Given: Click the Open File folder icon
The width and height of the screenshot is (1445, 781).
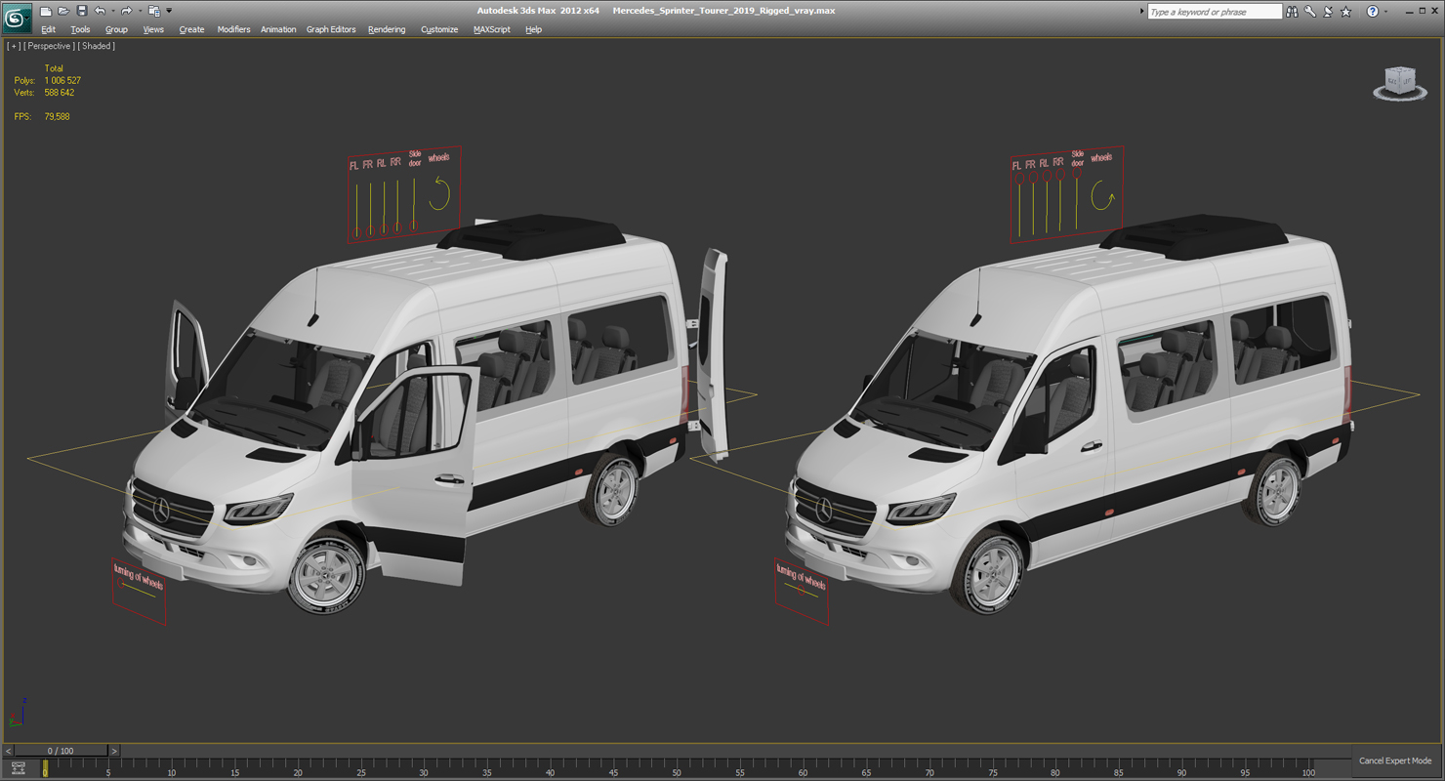Looking at the screenshot, I should 63,11.
